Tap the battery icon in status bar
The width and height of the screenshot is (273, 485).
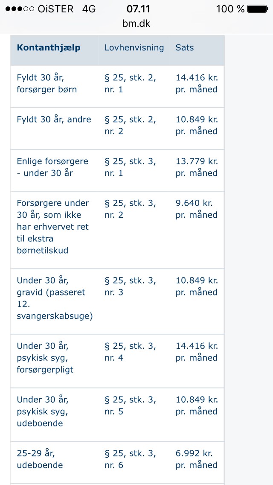(x=257, y=9)
